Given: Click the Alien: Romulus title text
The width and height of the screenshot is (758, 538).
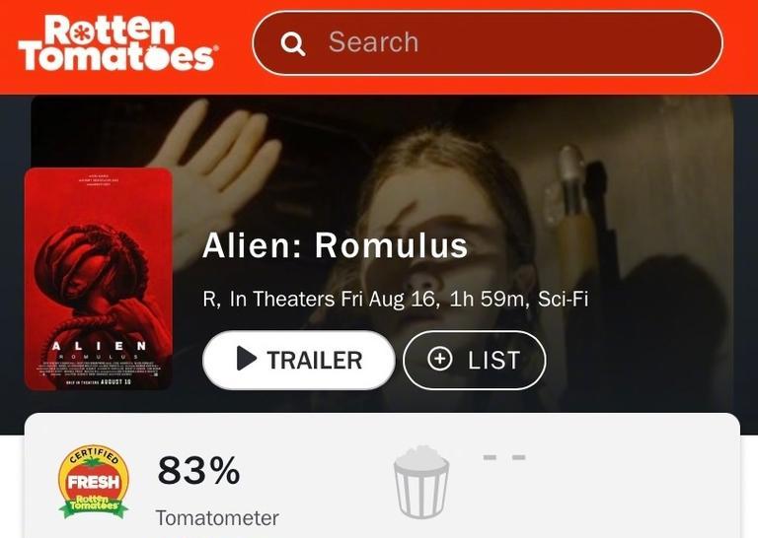Looking at the screenshot, I should coord(335,245).
